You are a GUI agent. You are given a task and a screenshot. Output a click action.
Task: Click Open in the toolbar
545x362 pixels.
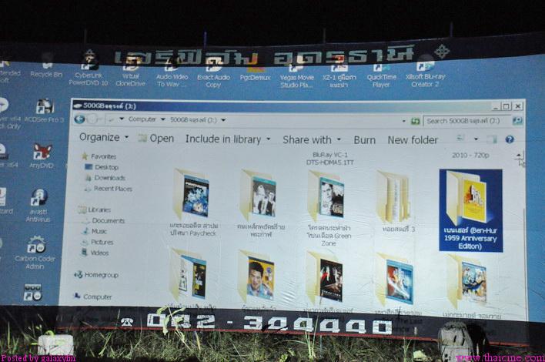click(x=156, y=139)
